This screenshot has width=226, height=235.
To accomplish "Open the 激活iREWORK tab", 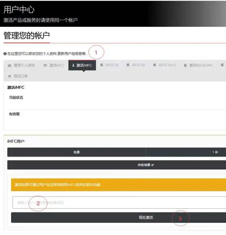I will 198,65.
